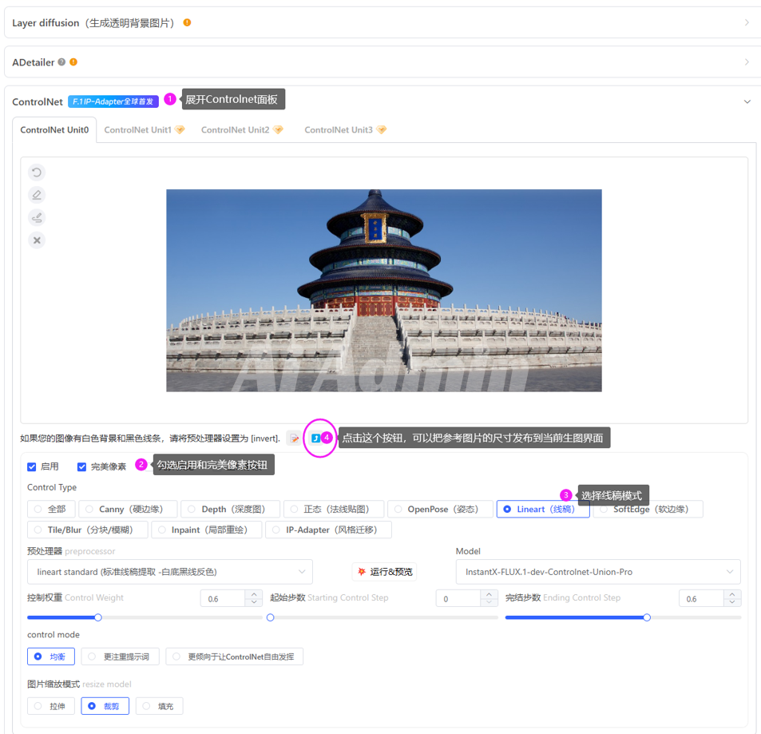Click the ADetailer help question icon
The width and height of the screenshot is (761, 734).
[61, 62]
